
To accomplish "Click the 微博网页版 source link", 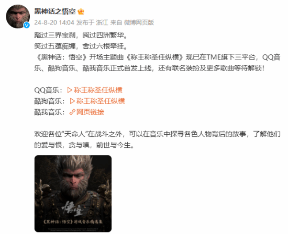I will pos(139,22).
